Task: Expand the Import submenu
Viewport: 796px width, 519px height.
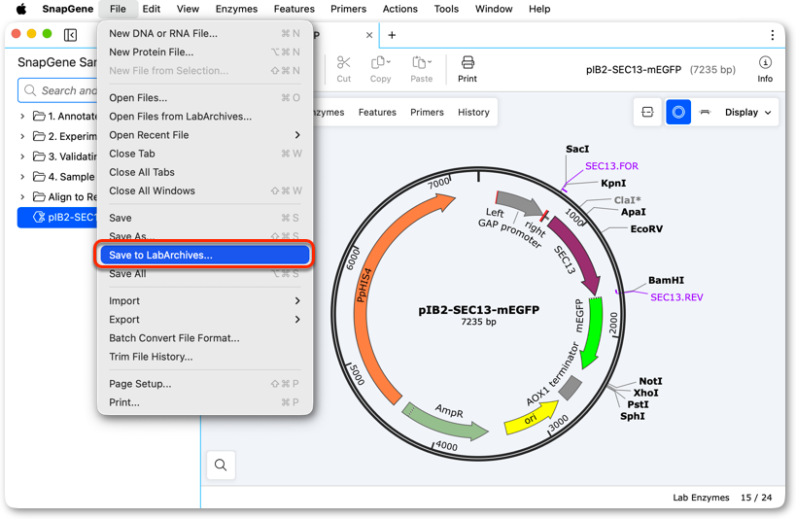Action: click(205, 301)
